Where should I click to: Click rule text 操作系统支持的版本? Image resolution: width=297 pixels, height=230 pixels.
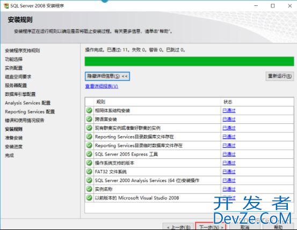[114, 163]
